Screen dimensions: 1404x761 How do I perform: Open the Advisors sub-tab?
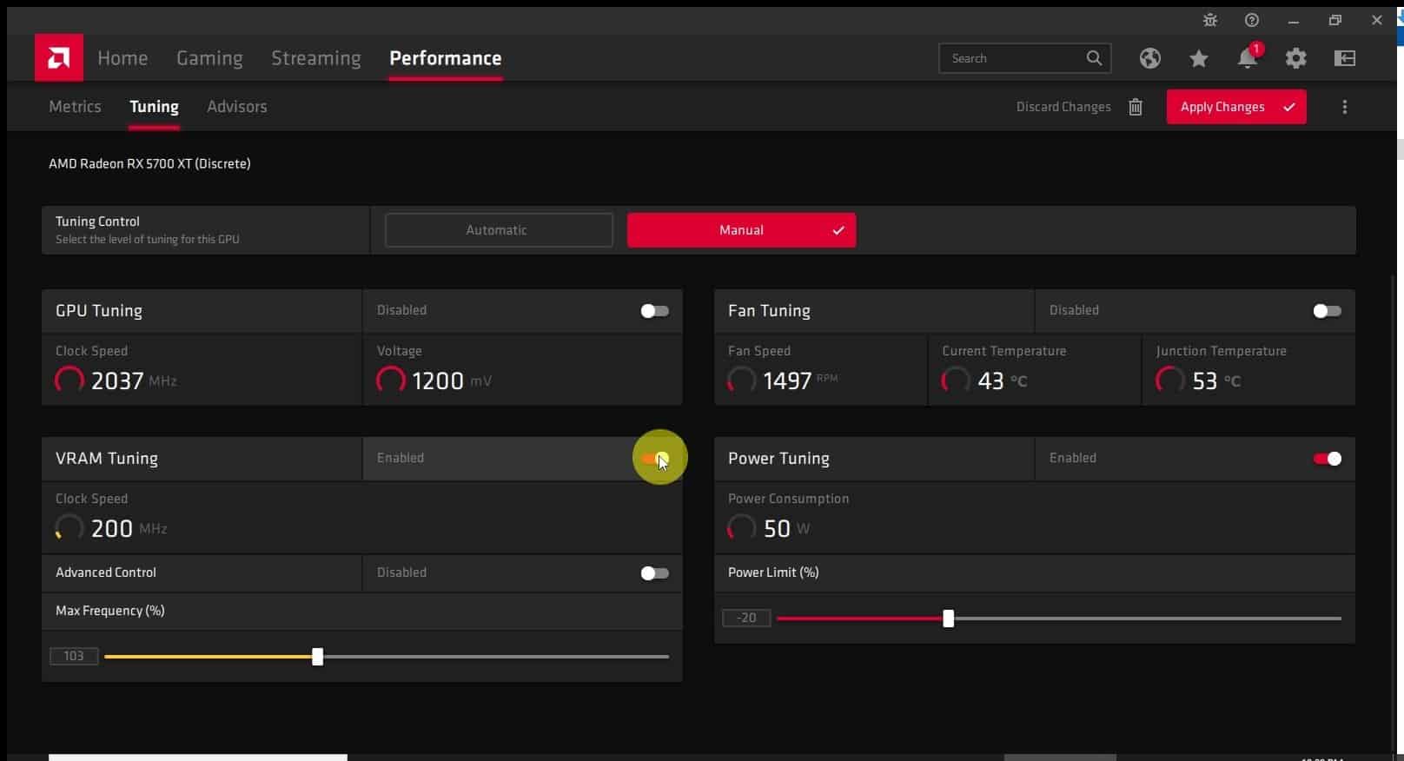click(237, 107)
